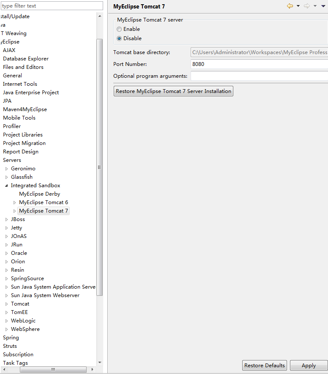Select the Enable radio button
Screen dimensions: 328x374
click(x=119, y=29)
